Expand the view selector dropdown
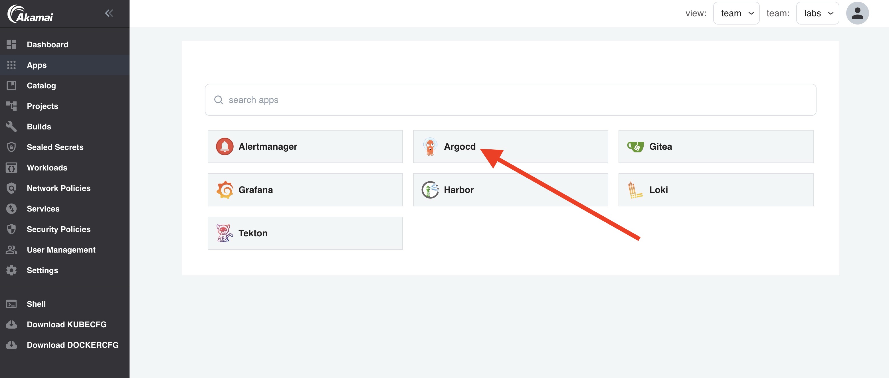 click(736, 13)
